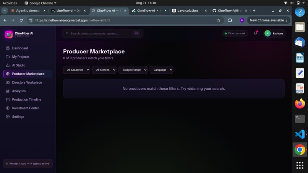Click Render Cloud agents active status
Viewport: 308px width, 173px height.
point(28,163)
